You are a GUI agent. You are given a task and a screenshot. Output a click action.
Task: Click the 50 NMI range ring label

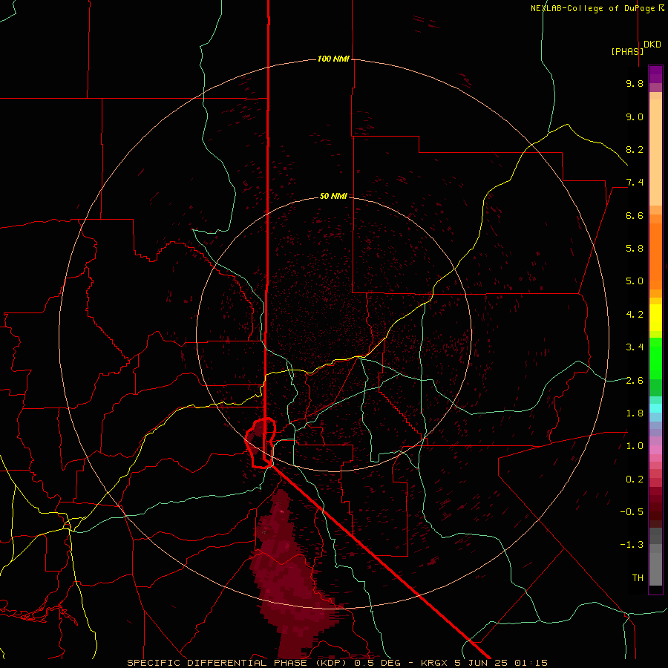[333, 196]
